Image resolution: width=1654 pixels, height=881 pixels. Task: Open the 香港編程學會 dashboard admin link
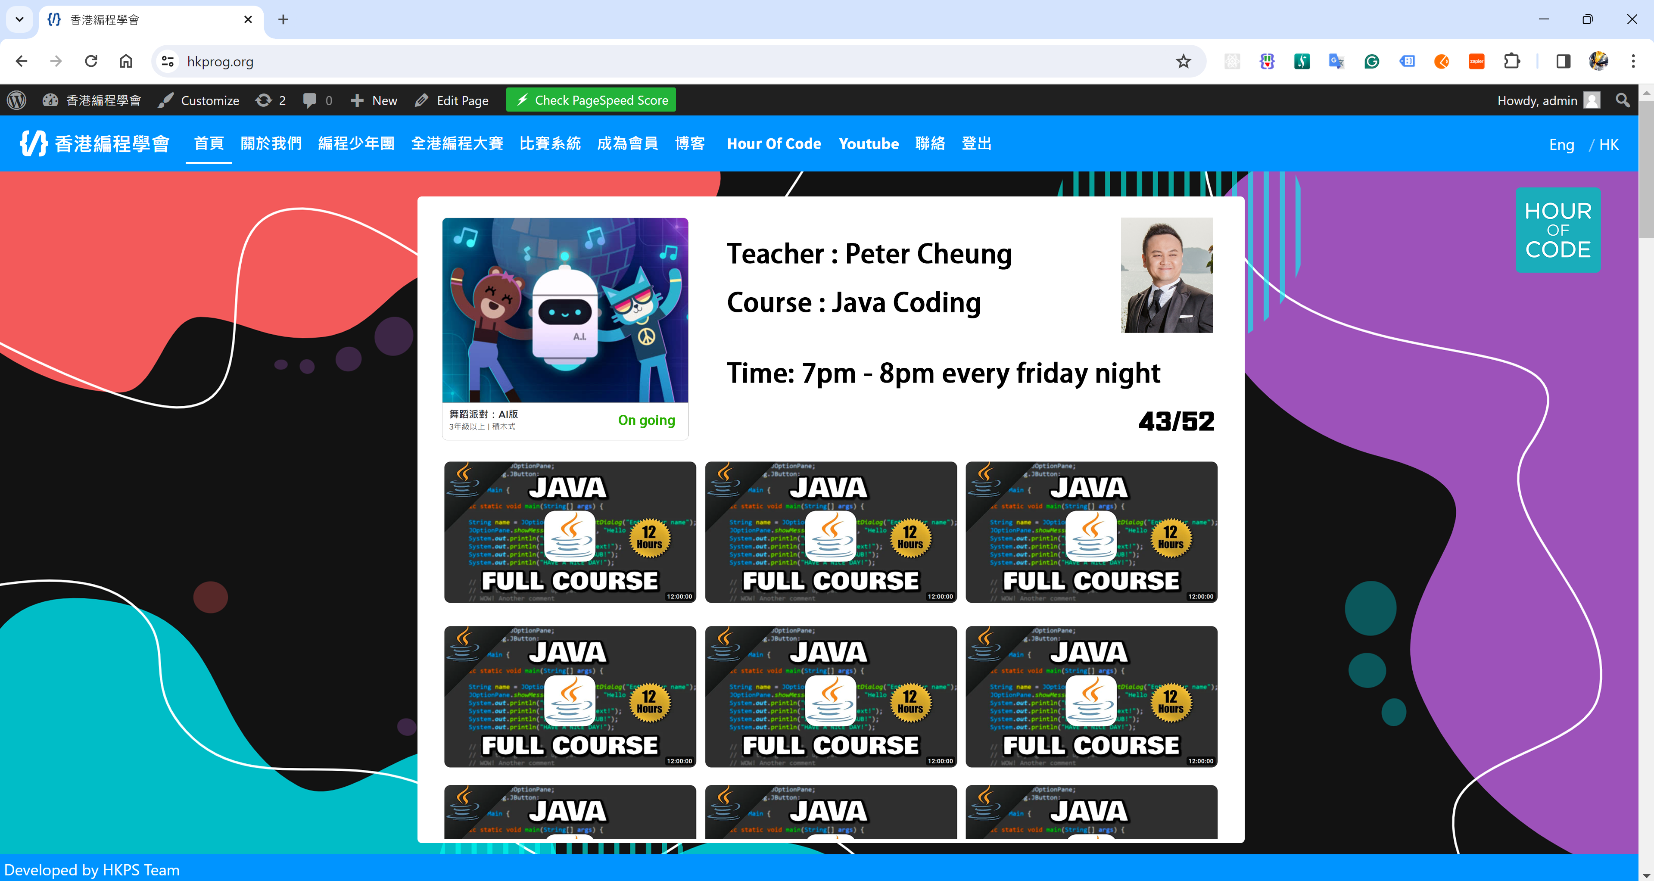pos(91,100)
